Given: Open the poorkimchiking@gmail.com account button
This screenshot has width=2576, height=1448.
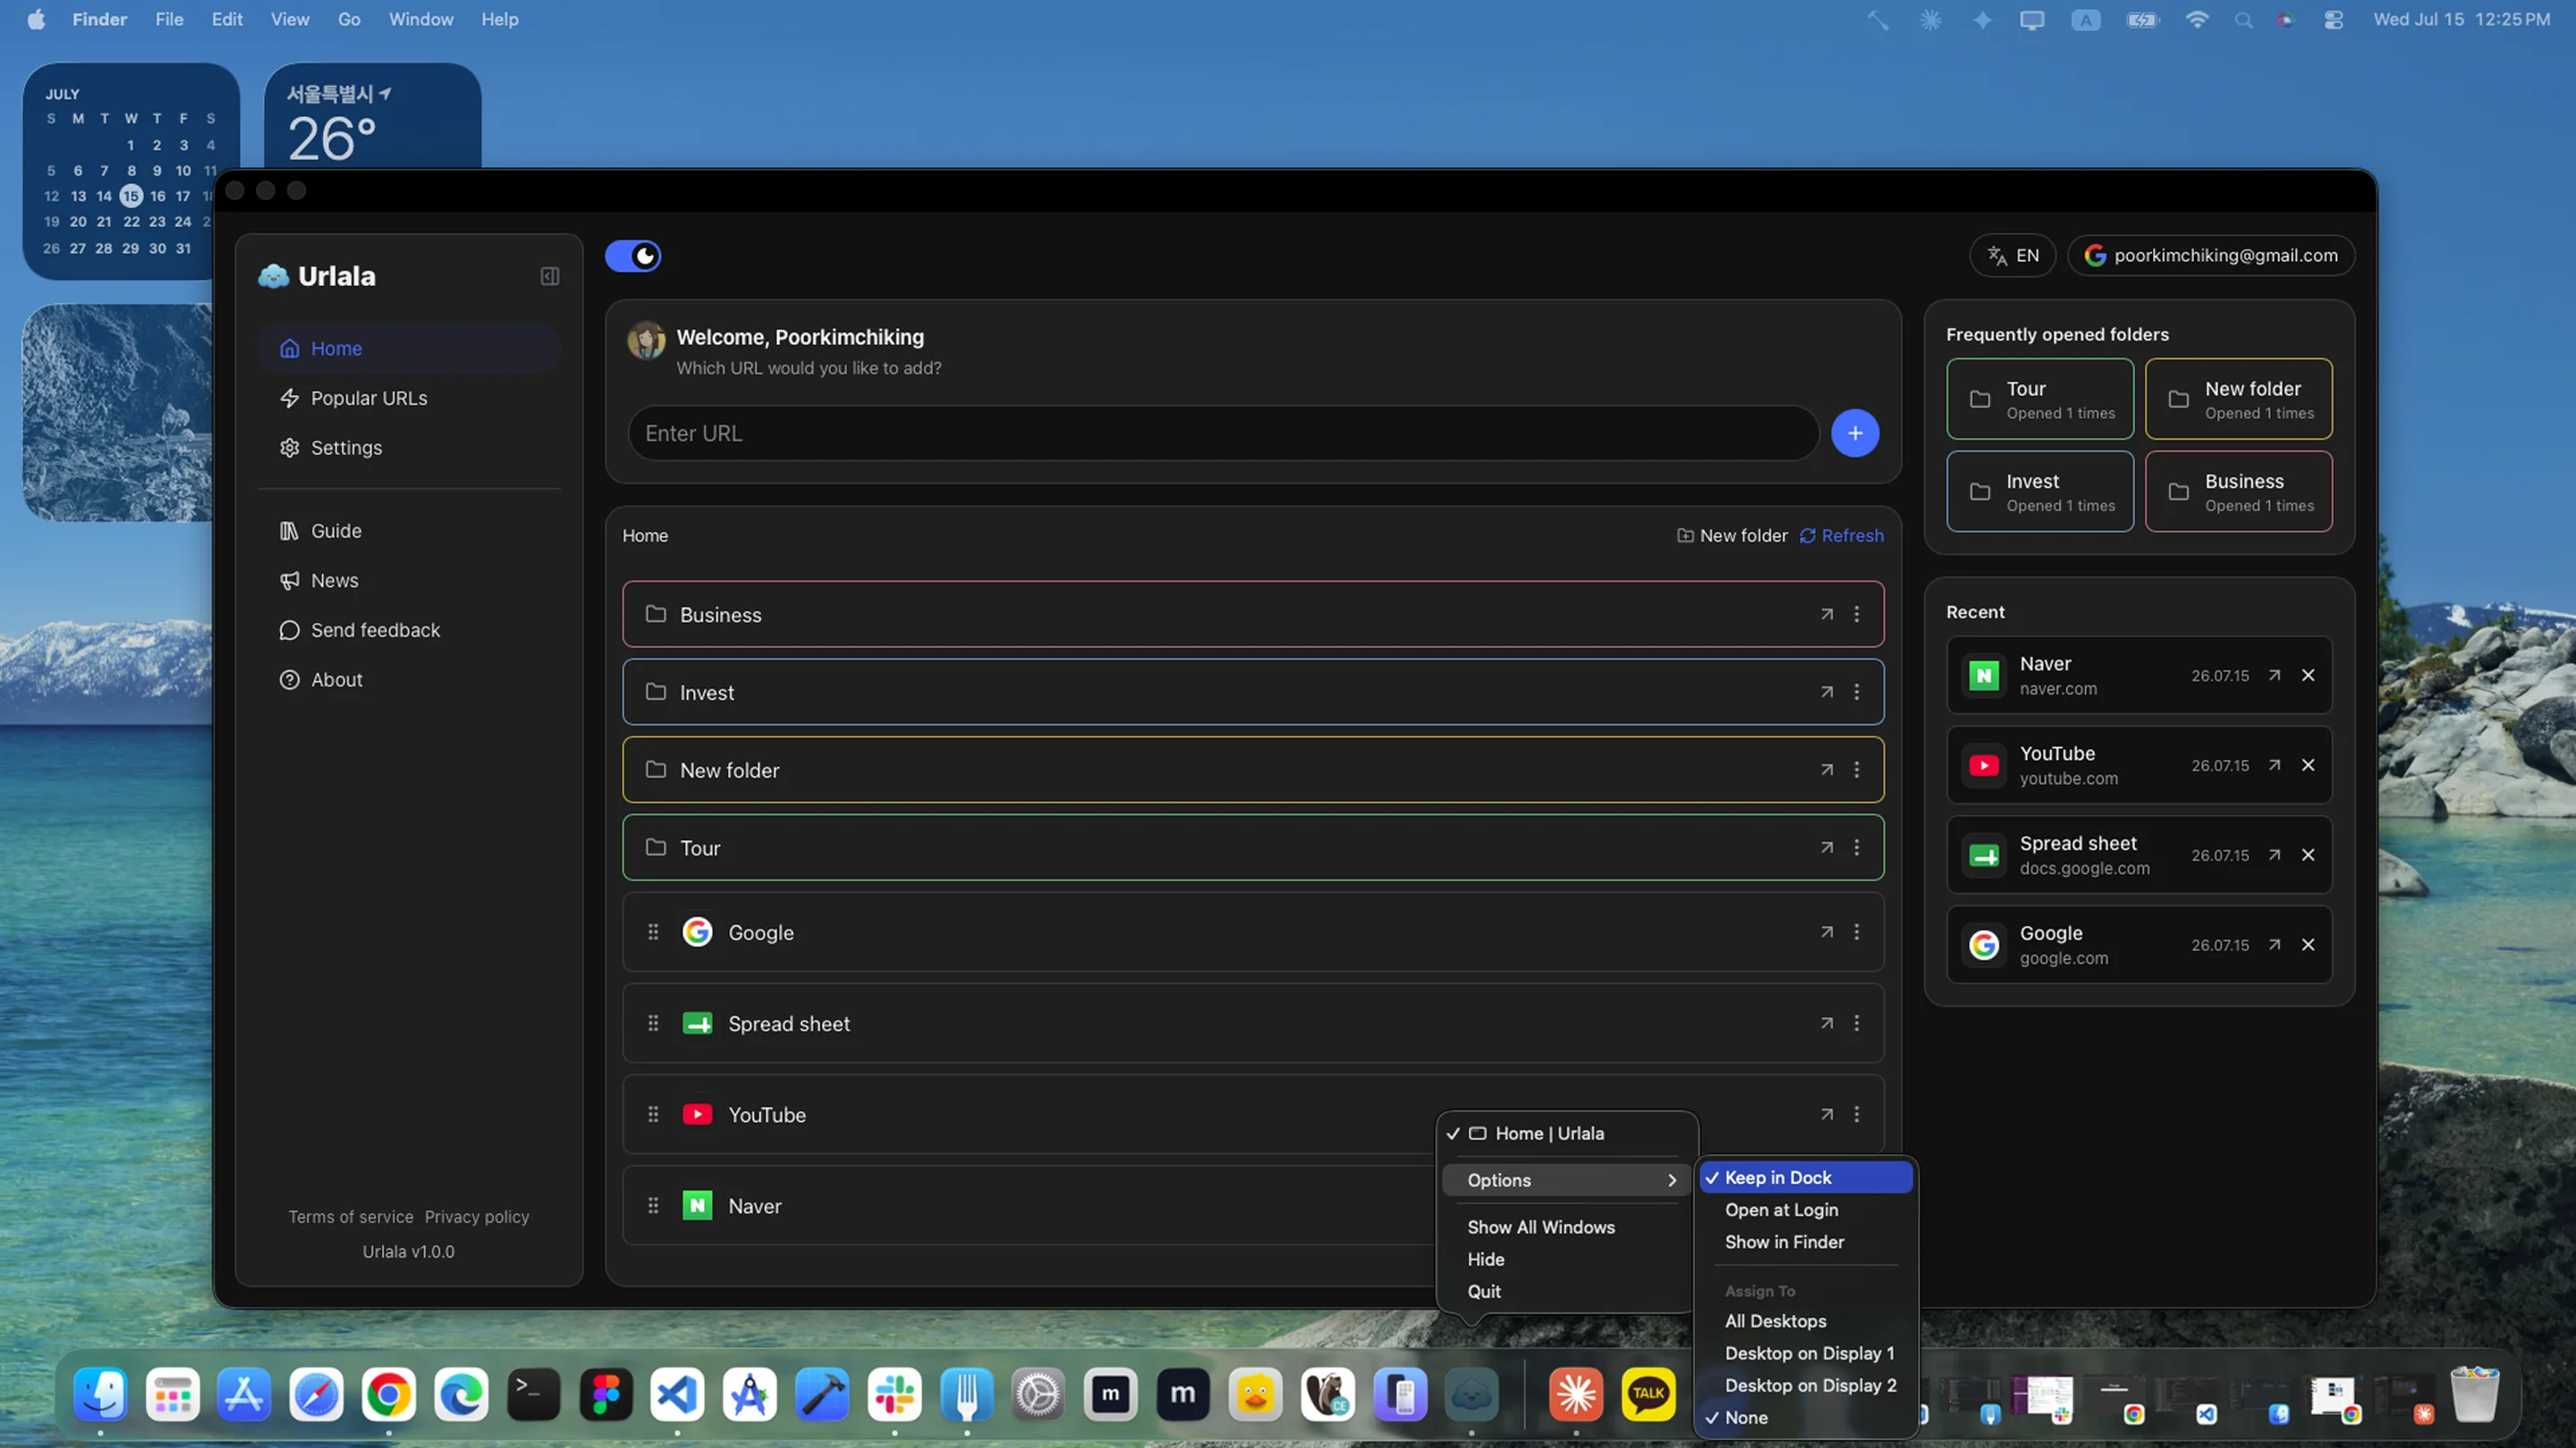Looking at the screenshot, I should tap(2211, 255).
